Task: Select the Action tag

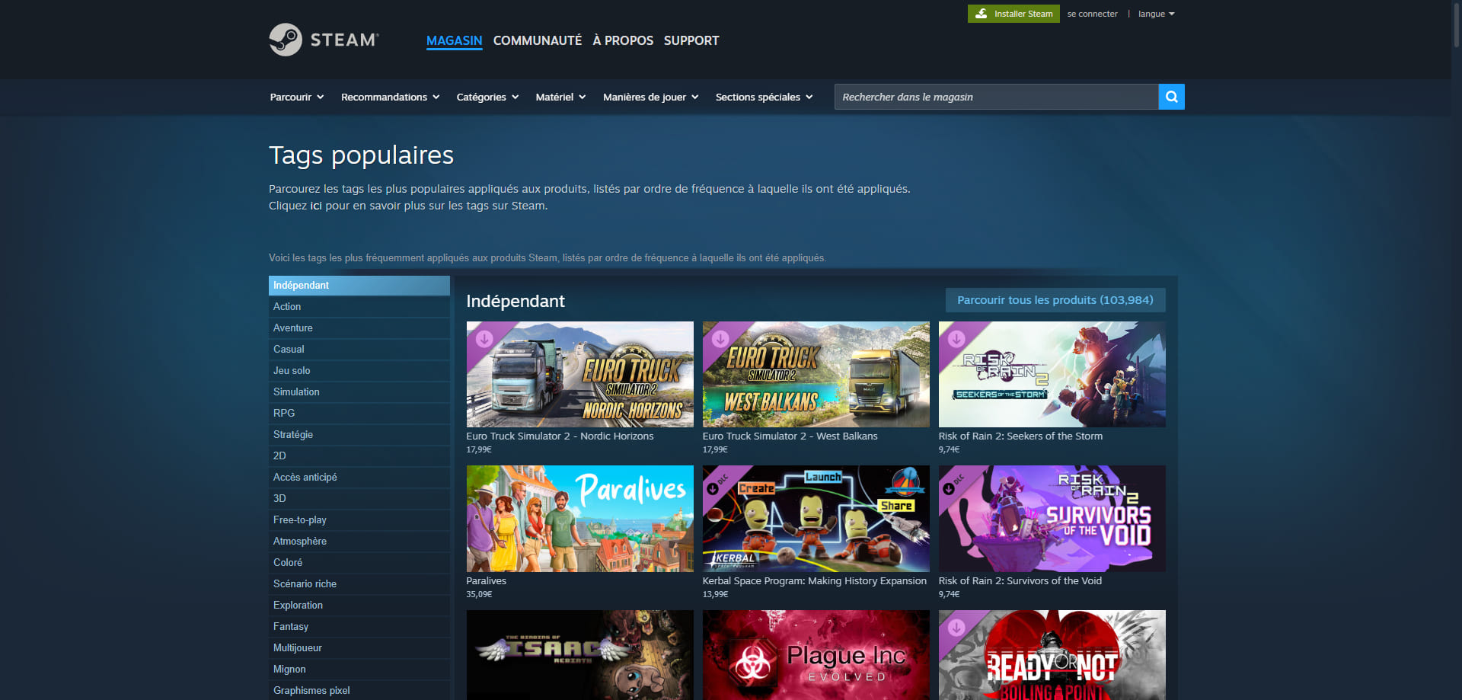Action: (x=359, y=306)
